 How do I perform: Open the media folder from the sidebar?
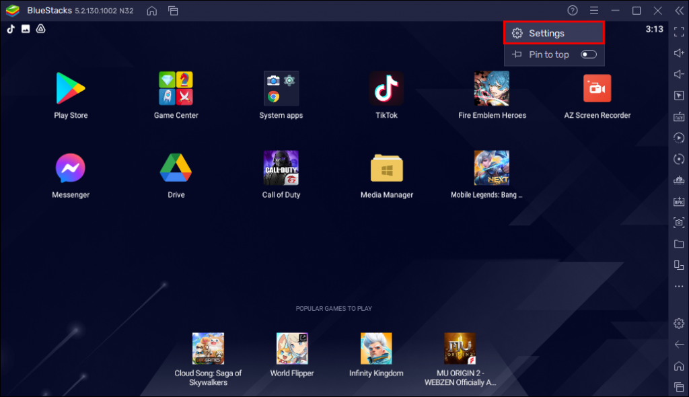click(x=680, y=244)
